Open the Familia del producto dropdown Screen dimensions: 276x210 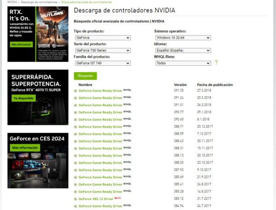pyautogui.click(x=103, y=63)
